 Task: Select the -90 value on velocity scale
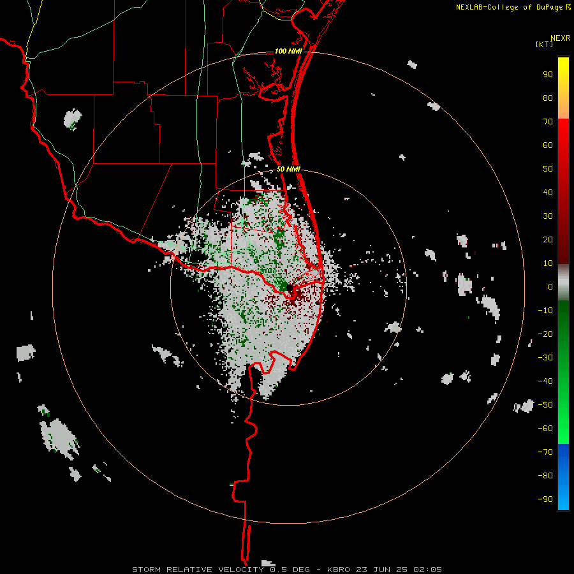coord(545,499)
